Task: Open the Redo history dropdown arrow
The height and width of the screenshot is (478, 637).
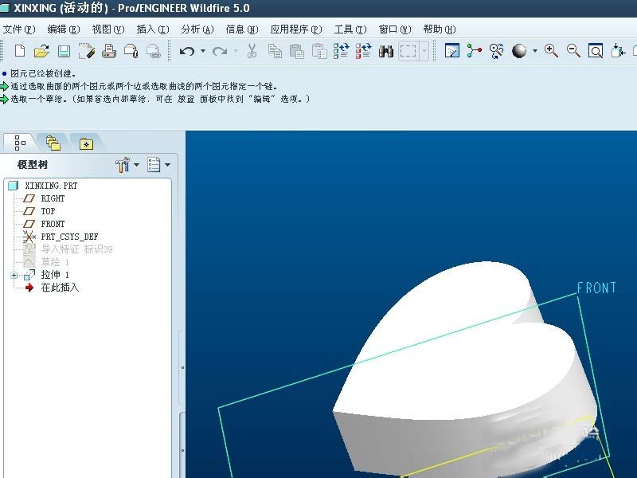Action: pos(236,51)
